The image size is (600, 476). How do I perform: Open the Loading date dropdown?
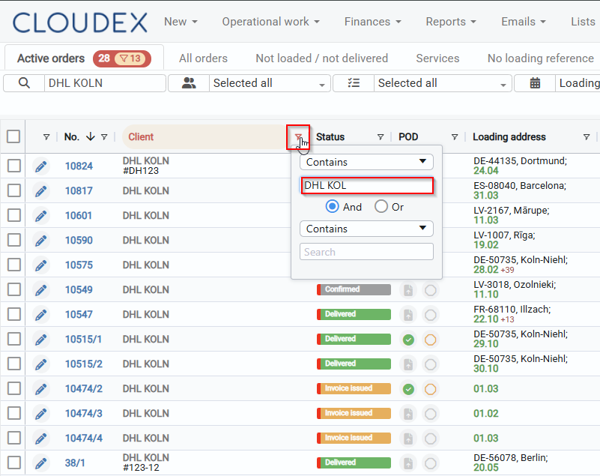point(578,83)
